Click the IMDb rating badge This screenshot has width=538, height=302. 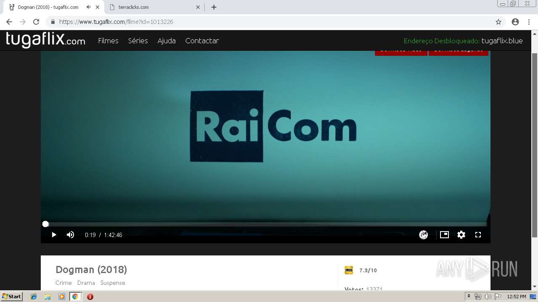click(349, 270)
